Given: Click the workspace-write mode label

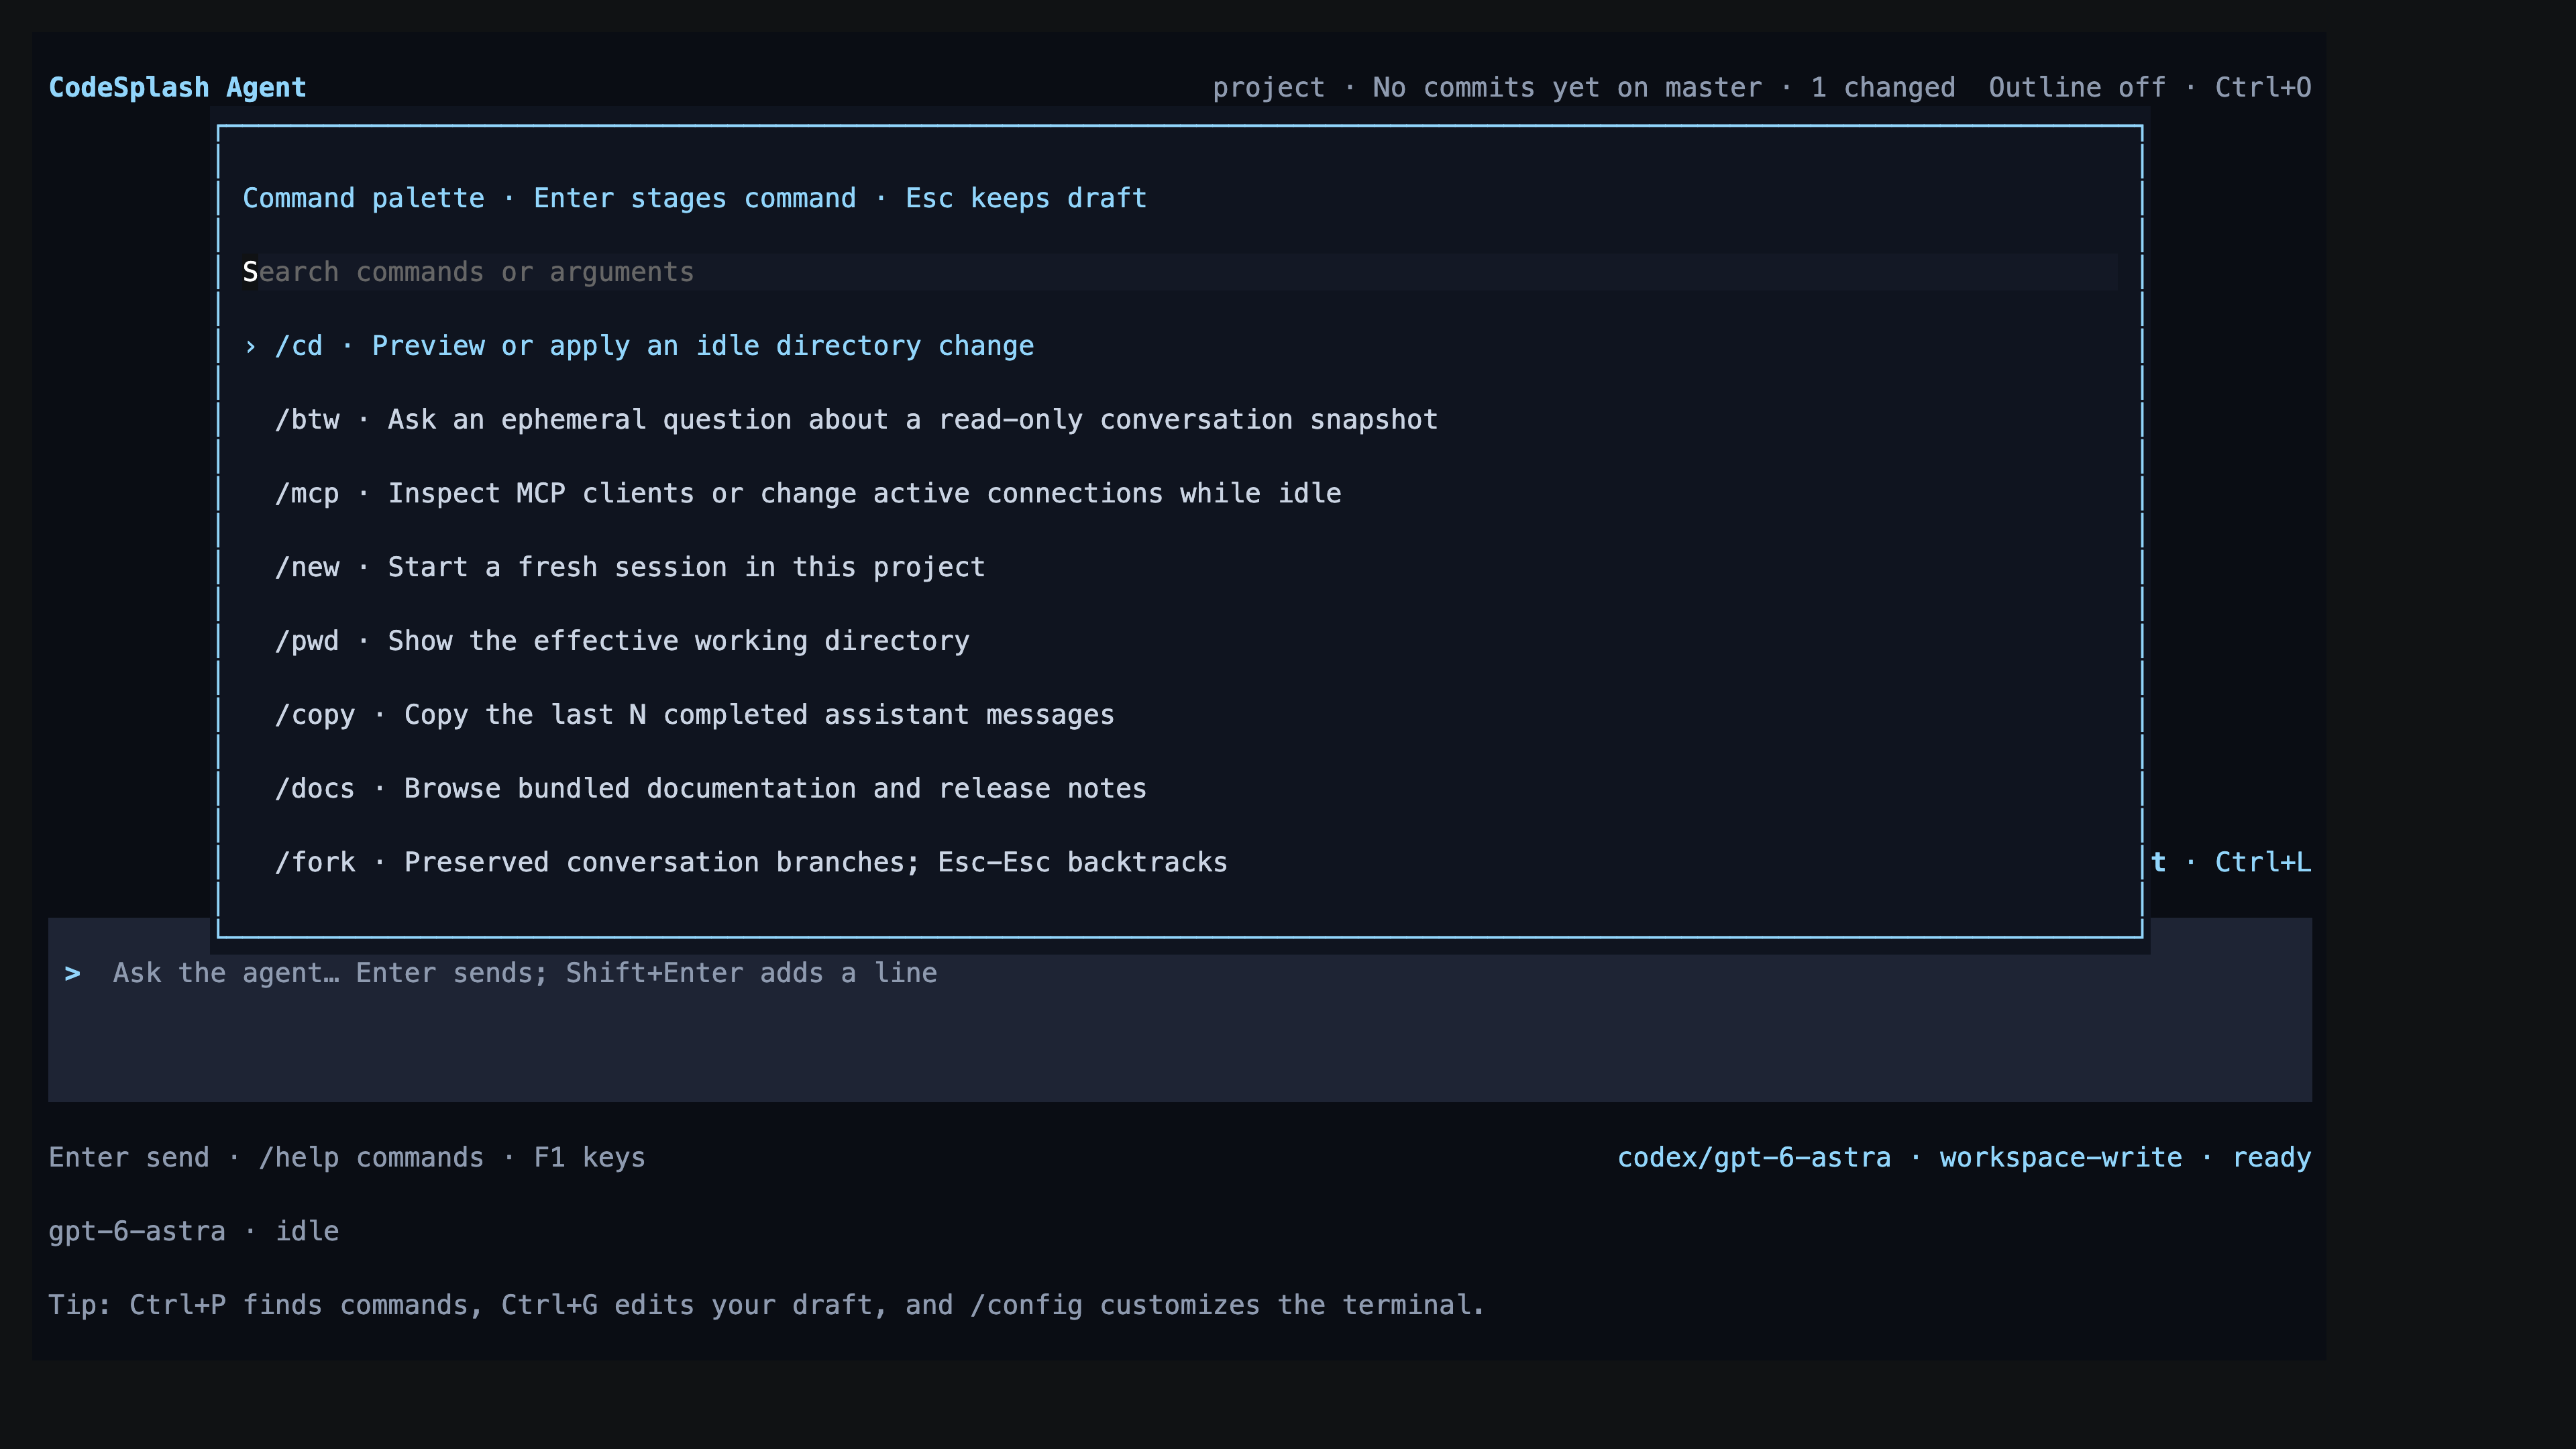Looking at the screenshot, I should (2061, 1158).
